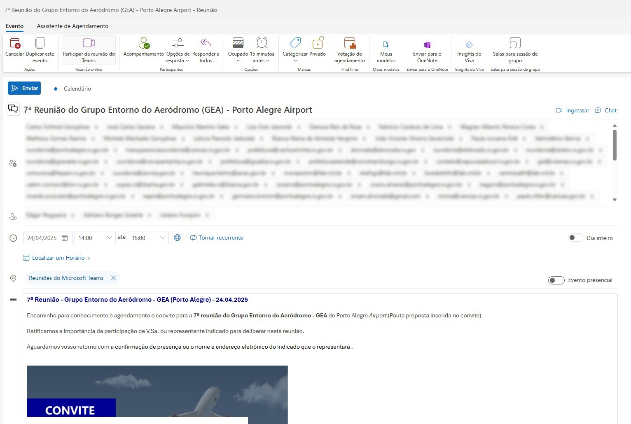Mark the event as Privado
This screenshot has width=631, height=424.
click(x=318, y=47)
